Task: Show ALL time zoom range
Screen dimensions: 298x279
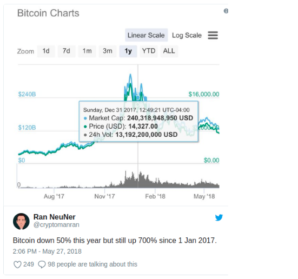Action: coord(169,51)
